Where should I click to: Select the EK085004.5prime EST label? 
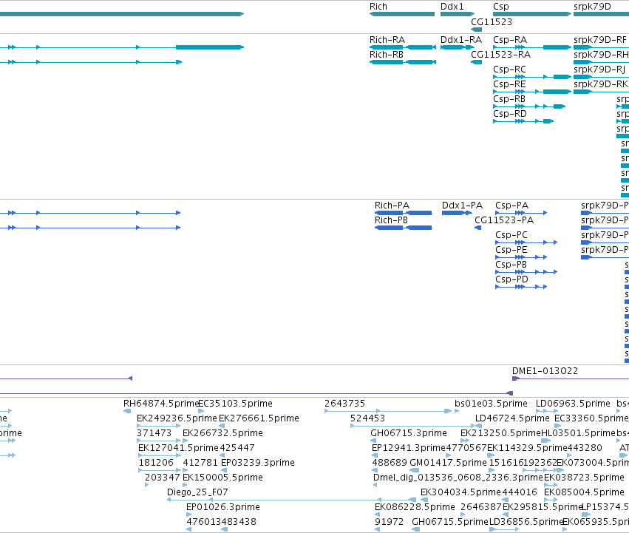[x=584, y=493]
